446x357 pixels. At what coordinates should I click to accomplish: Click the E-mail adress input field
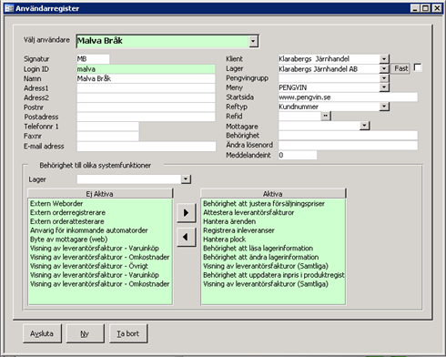[x=147, y=147]
